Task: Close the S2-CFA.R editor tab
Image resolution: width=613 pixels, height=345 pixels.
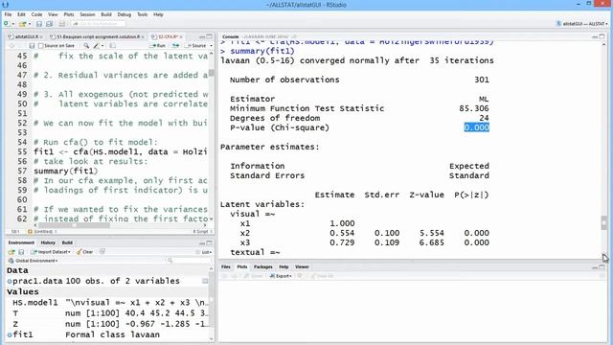Action: tap(181, 36)
